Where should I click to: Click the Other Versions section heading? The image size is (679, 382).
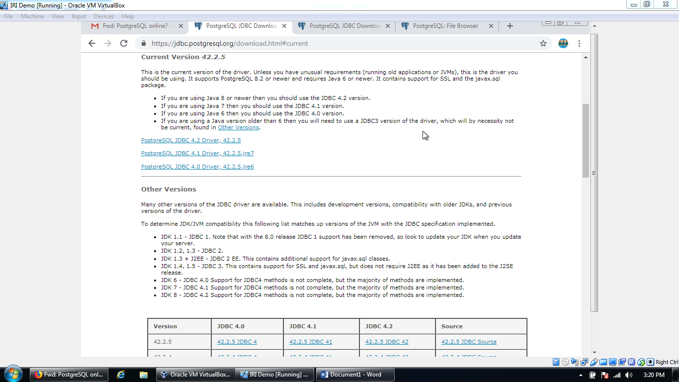point(169,189)
